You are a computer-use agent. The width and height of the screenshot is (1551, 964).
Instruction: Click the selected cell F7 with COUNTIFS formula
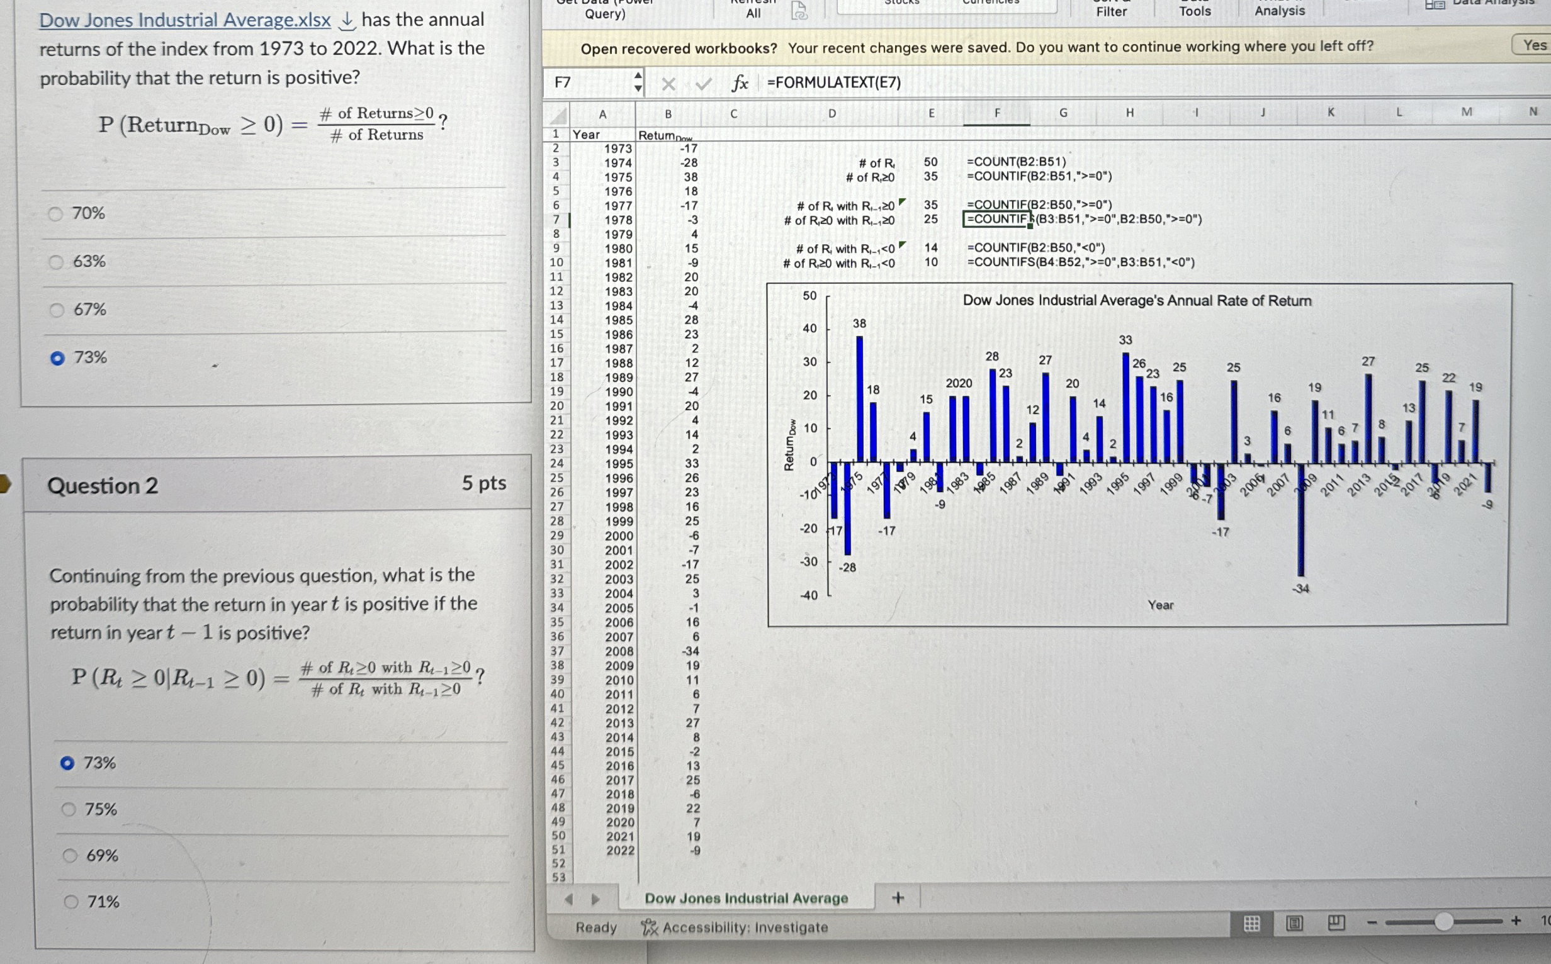(x=996, y=220)
